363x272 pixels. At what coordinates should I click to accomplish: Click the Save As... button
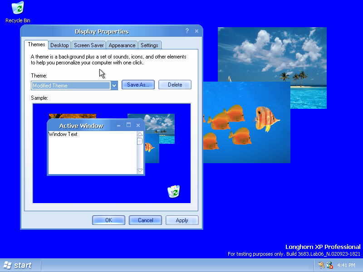pyautogui.click(x=138, y=85)
